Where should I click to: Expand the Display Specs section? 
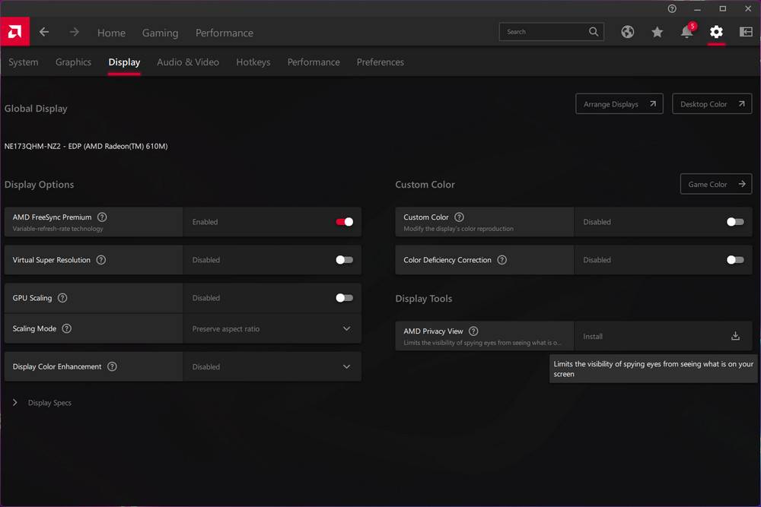coord(15,403)
